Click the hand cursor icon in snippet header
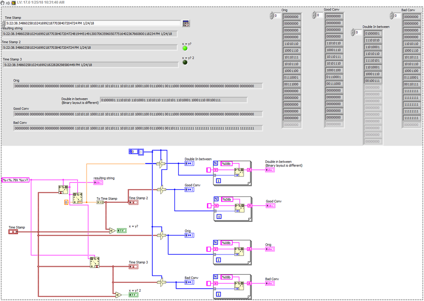Image resolution: width=424 pixels, height=301 pixels. point(3,3)
